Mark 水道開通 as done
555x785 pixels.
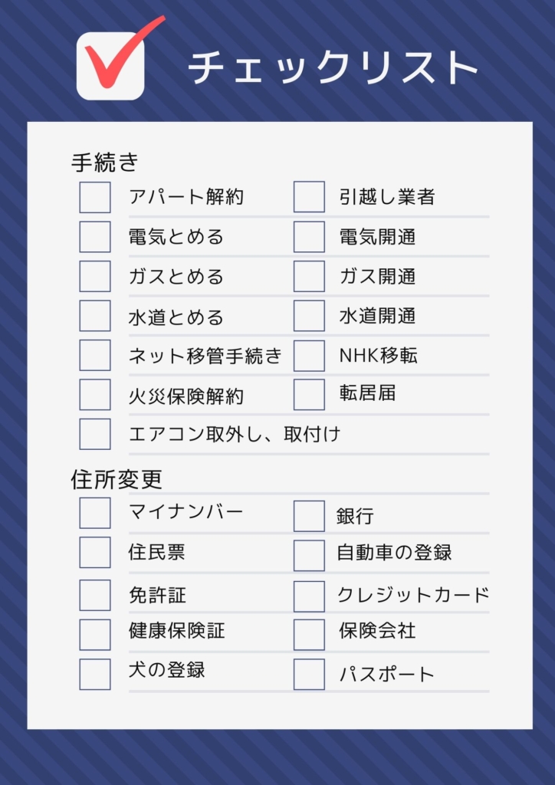point(309,316)
